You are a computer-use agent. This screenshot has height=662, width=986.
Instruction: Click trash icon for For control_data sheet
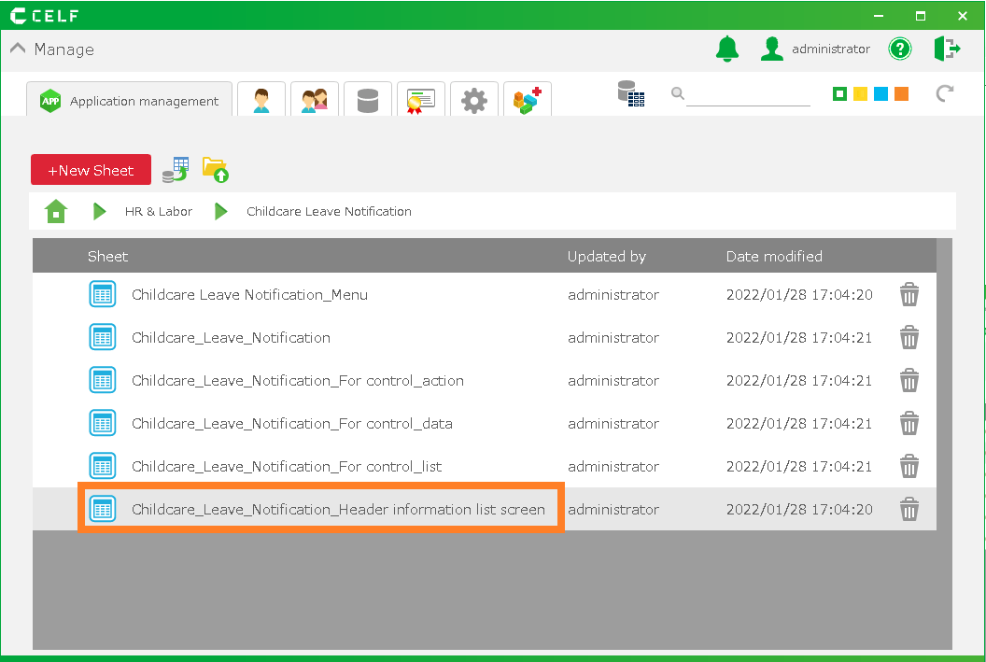coord(909,424)
